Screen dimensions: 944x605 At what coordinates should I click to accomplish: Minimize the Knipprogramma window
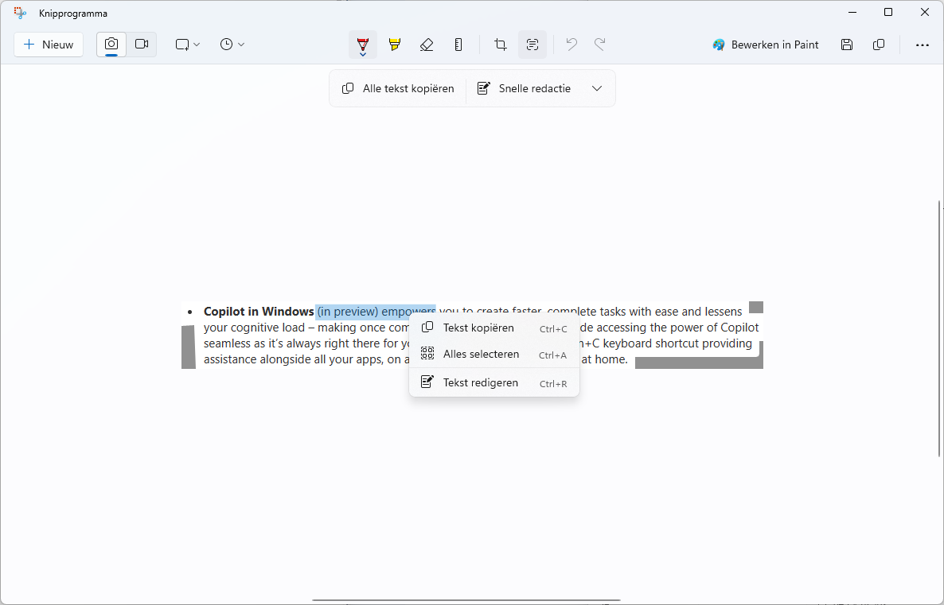[852, 13]
